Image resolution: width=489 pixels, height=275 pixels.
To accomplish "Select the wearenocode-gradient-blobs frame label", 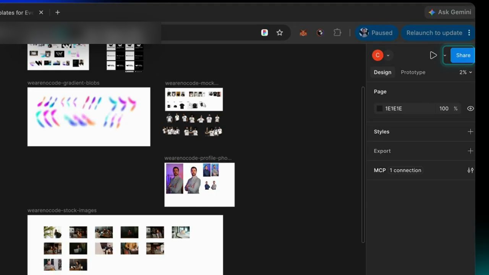I will pos(63,83).
